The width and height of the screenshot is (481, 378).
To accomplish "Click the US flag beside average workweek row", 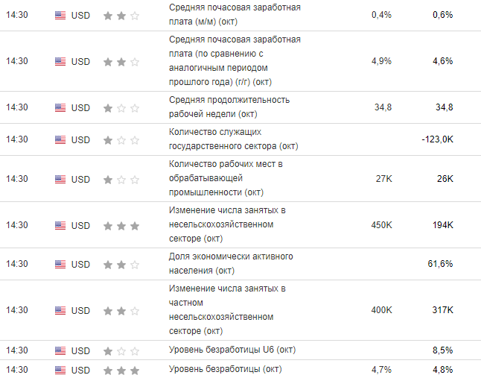I will point(60,107).
